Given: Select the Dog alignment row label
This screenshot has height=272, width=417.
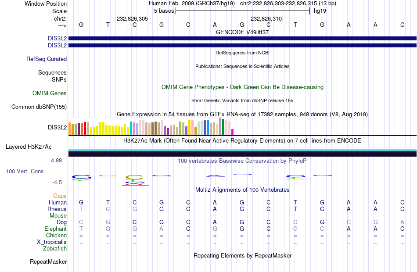Looking at the screenshot, I should (x=62, y=222).
